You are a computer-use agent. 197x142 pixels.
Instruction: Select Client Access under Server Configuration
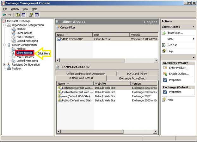(24, 53)
